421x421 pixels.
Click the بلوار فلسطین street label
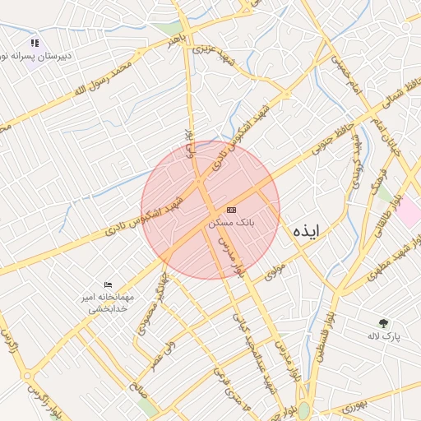pos(326,337)
